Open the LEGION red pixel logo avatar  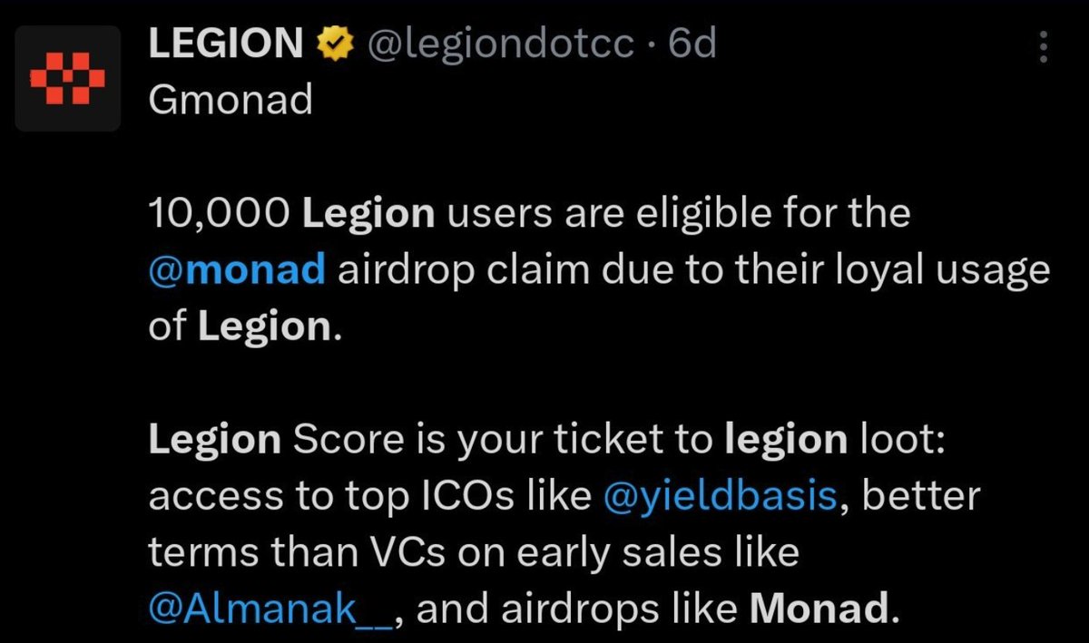click(x=68, y=78)
